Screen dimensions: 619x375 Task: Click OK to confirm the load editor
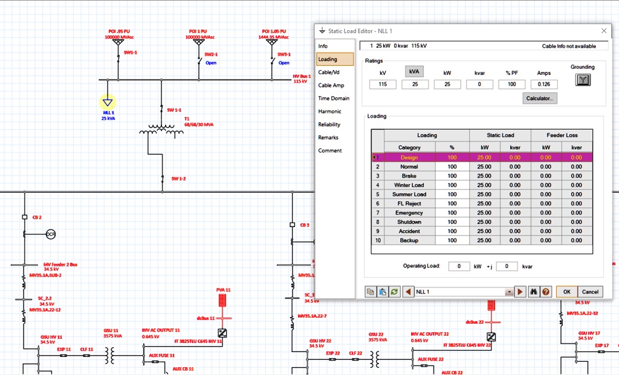point(566,292)
